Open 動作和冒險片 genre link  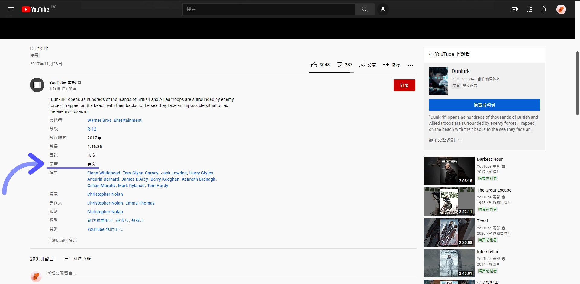100,221
